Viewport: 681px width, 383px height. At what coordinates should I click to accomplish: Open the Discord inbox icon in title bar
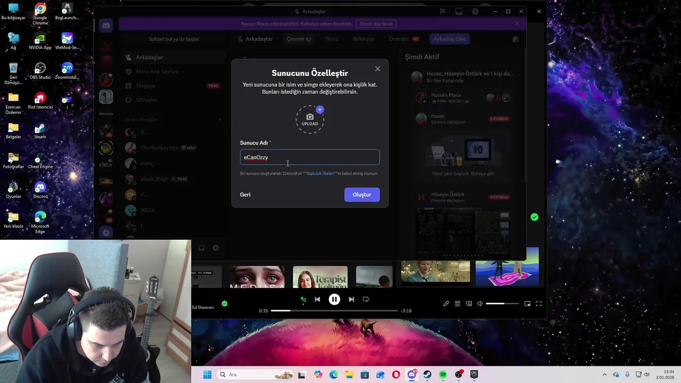click(x=459, y=11)
